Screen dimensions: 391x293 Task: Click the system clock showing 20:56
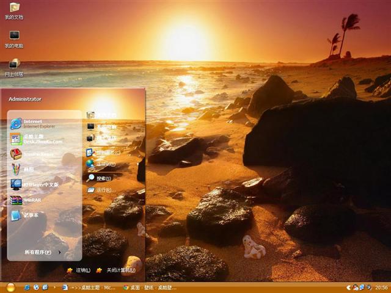381,287
